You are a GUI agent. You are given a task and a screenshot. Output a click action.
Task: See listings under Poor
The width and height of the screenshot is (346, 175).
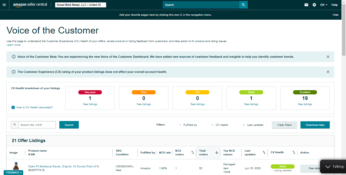(144, 104)
